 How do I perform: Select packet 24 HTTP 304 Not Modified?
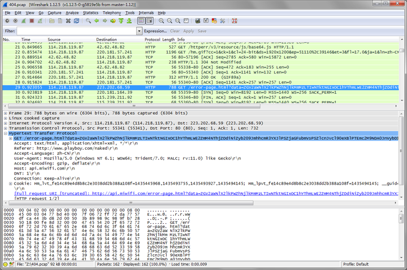[x=200, y=62]
